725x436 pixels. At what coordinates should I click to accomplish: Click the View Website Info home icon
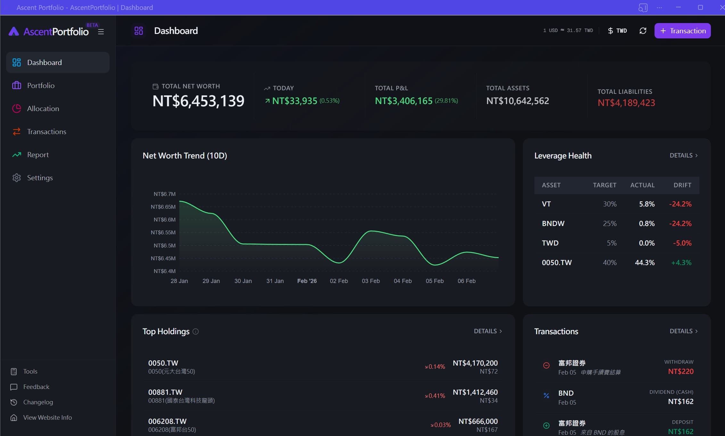14,417
